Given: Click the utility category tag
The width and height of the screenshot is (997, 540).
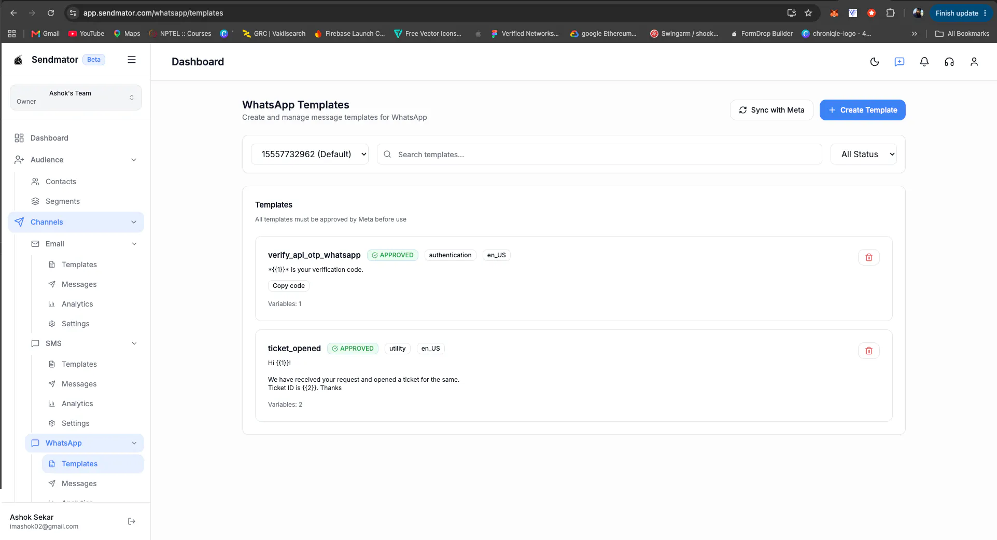Looking at the screenshot, I should click(x=398, y=349).
